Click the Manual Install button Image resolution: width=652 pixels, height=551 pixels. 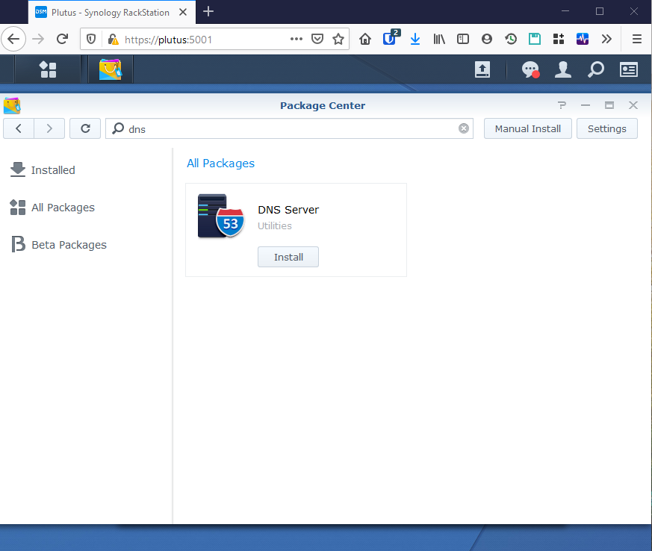tap(528, 128)
